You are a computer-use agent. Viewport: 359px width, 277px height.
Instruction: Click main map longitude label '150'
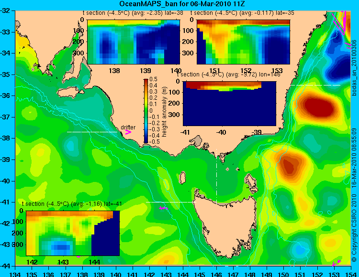coord(284,274)
